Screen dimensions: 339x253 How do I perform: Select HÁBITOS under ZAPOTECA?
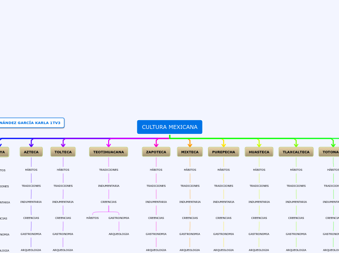[156, 170]
